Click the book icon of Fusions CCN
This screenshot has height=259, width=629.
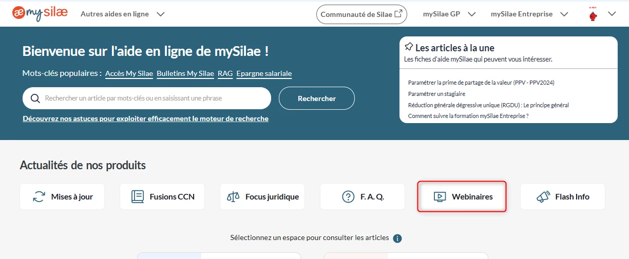pos(138,196)
